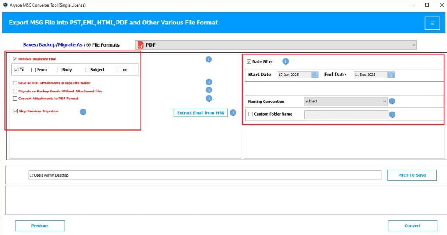Uncheck Remove Duplicate Mail

point(15,59)
